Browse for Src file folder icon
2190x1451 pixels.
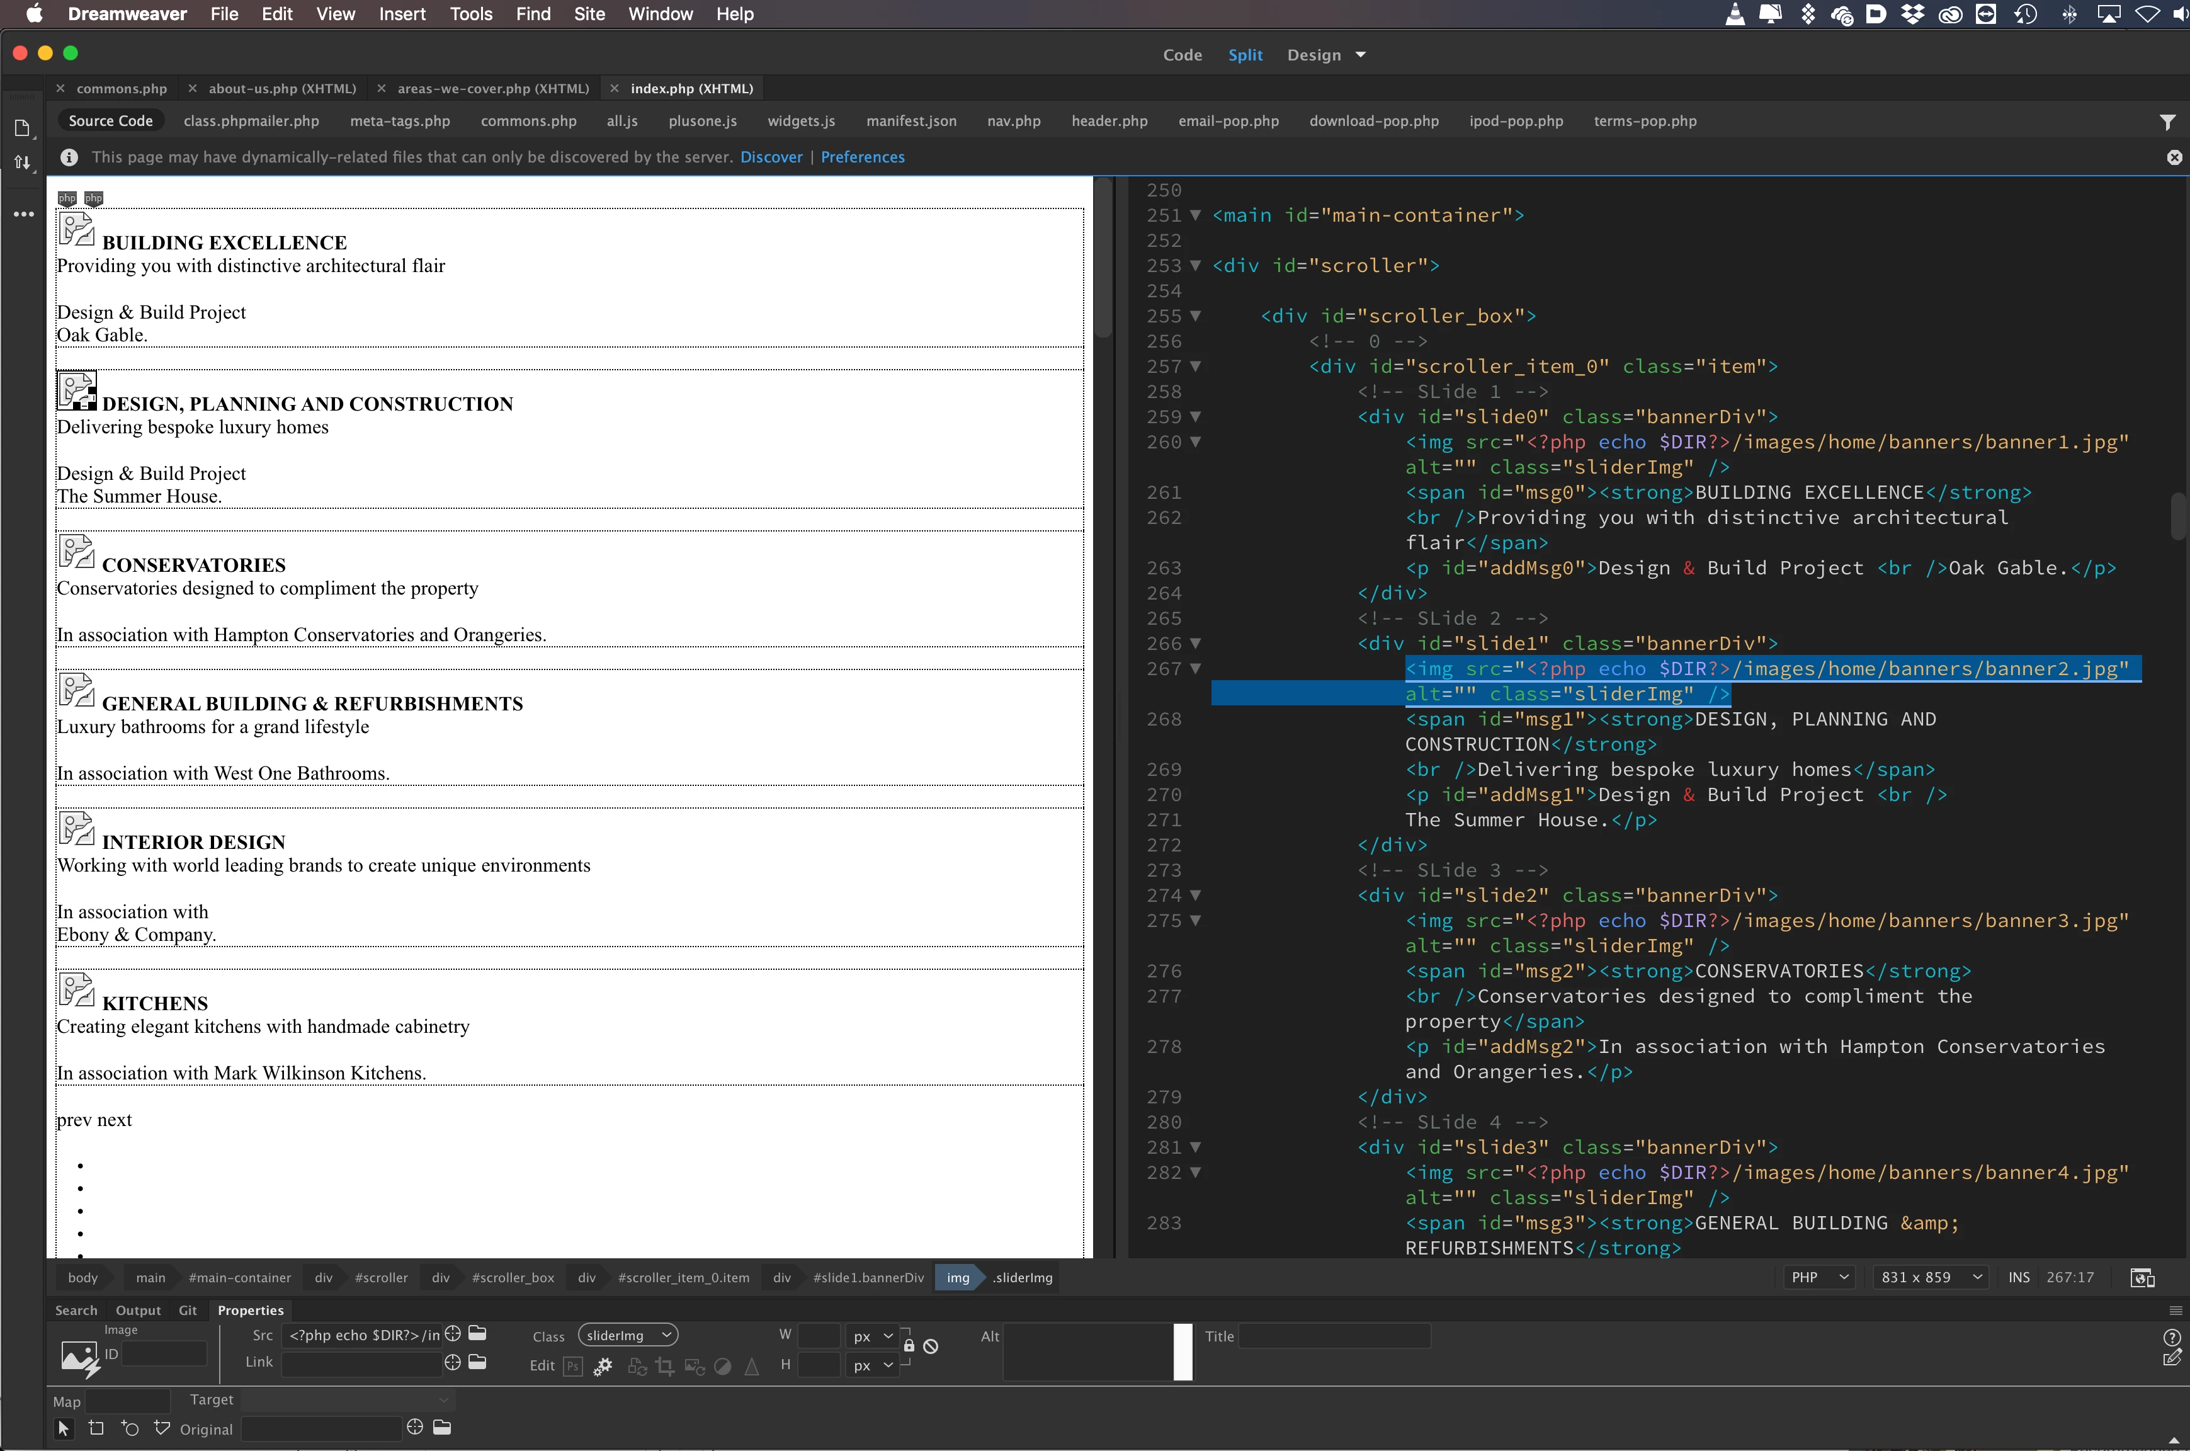(x=477, y=1333)
